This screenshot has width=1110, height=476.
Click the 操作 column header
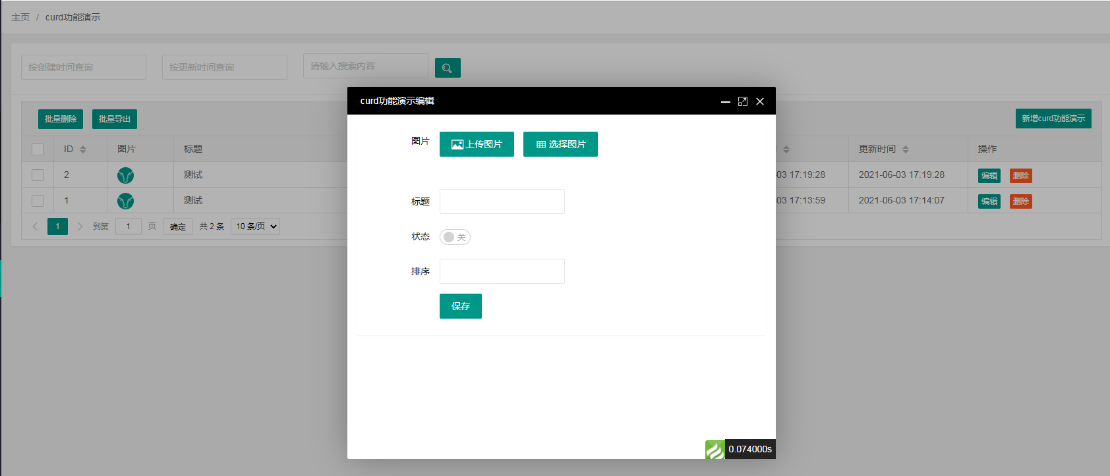pyautogui.click(x=987, y=149)
